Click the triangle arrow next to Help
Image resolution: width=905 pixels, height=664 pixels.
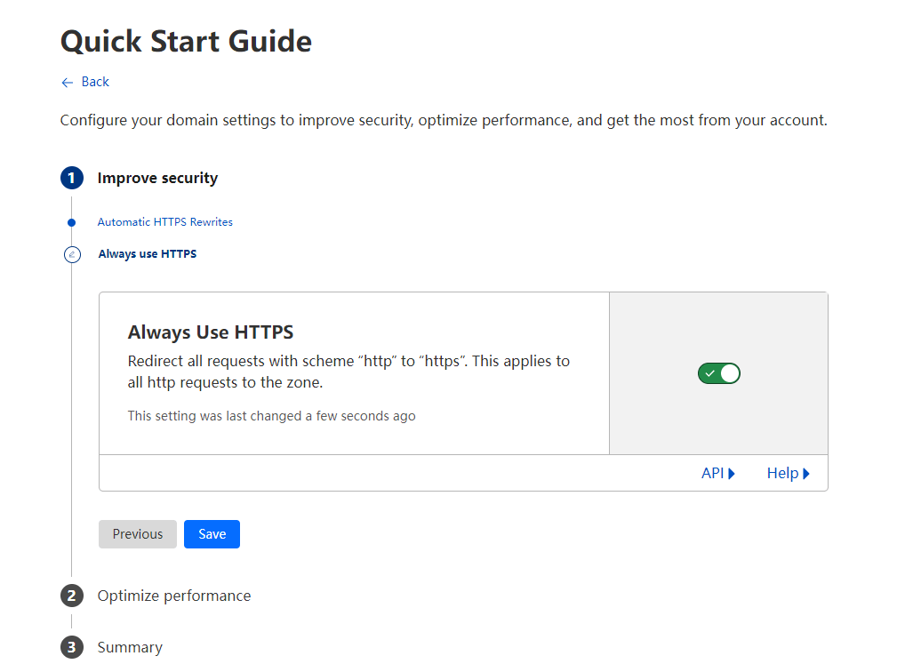pos(806,474)
